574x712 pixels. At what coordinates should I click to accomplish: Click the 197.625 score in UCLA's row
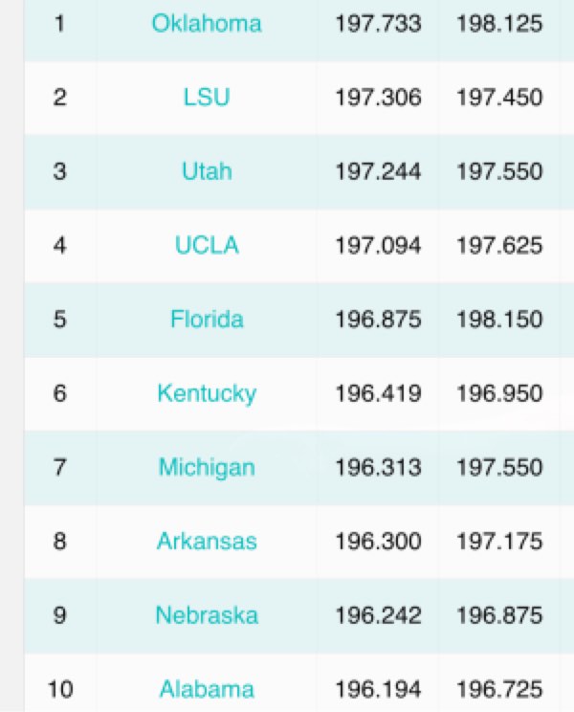coord(499,245)
